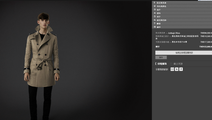Viewport: 212px width, 120px height.
Task: Share the coat design on Twitter
Action: pos(177,69)
